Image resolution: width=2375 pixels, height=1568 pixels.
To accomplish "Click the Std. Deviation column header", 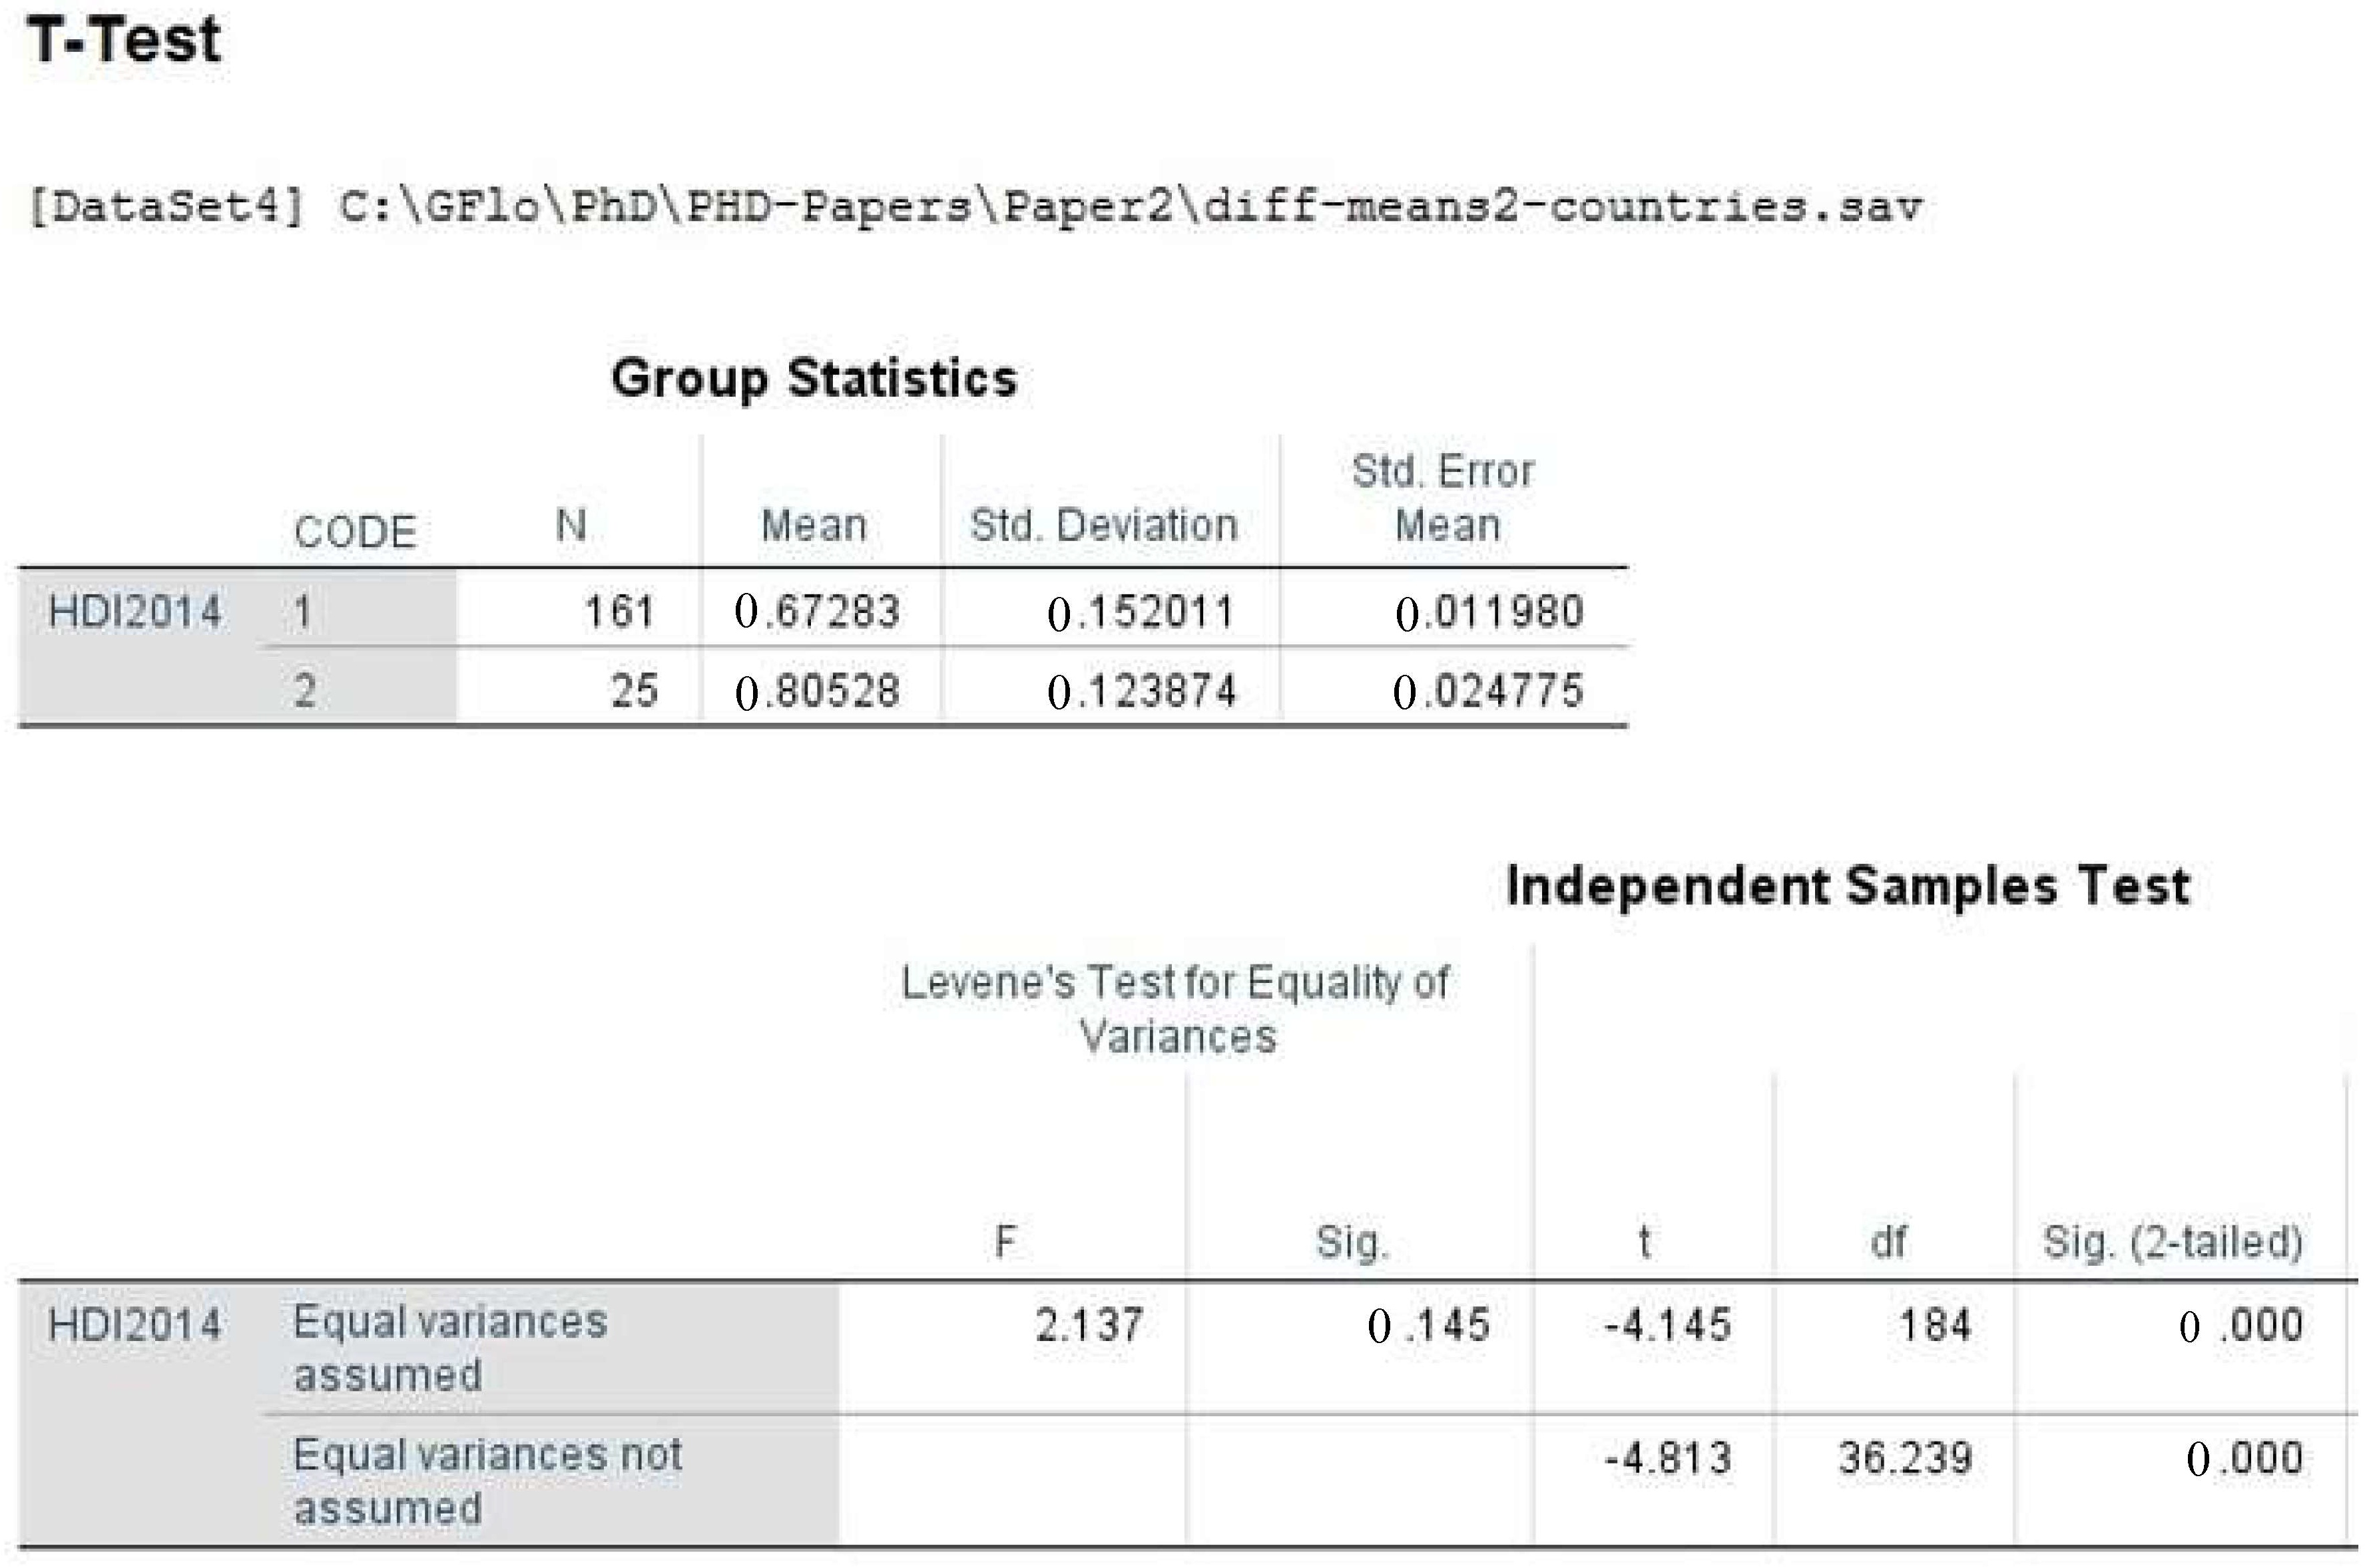I will point(1103,526).
